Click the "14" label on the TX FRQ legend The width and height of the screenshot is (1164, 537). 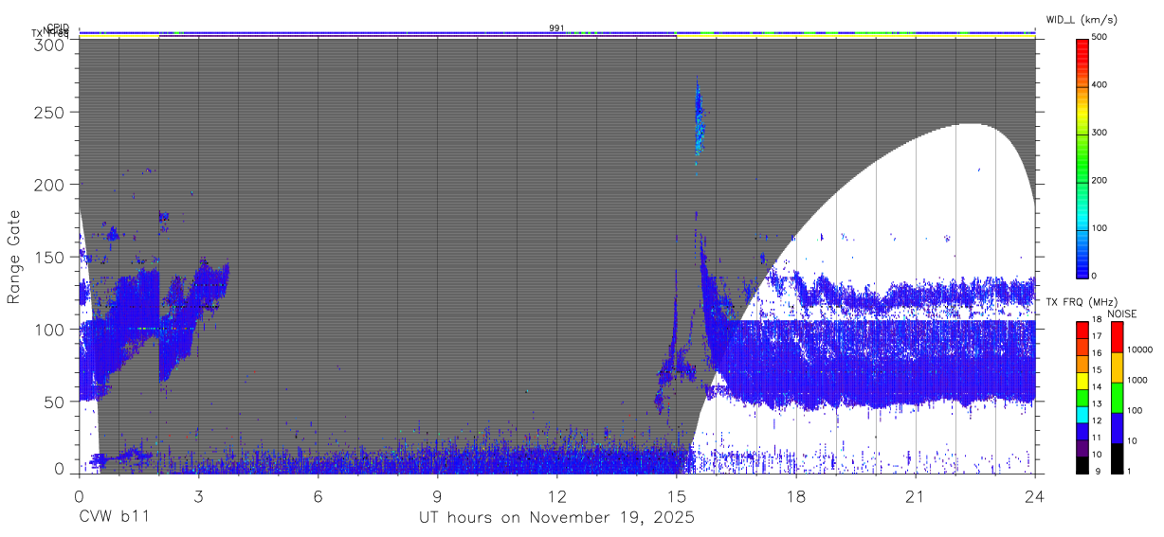coord(1098,386)
